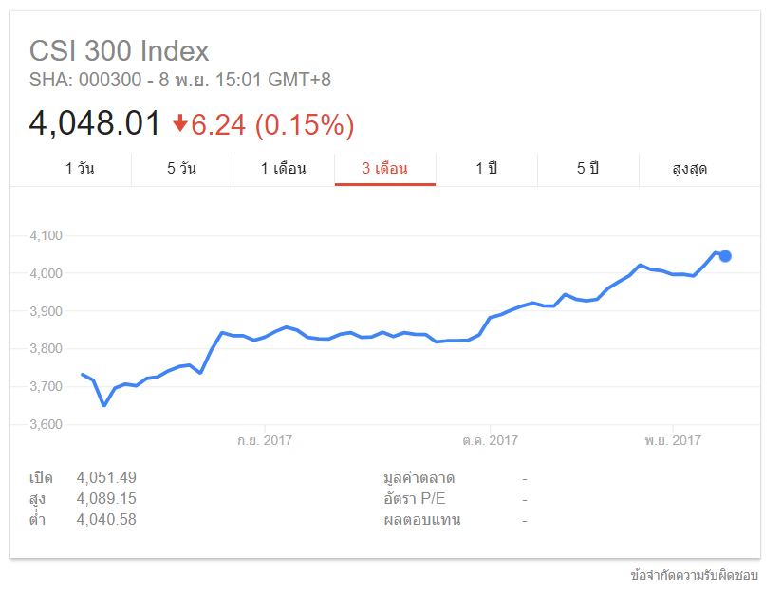Click the CSI 300 Index title
Viewport: 782px width, 592px height.
(x=119, y=50)
